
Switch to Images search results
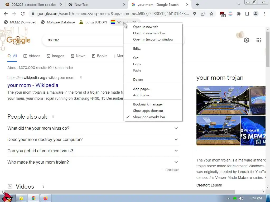[x=55, y=56]
